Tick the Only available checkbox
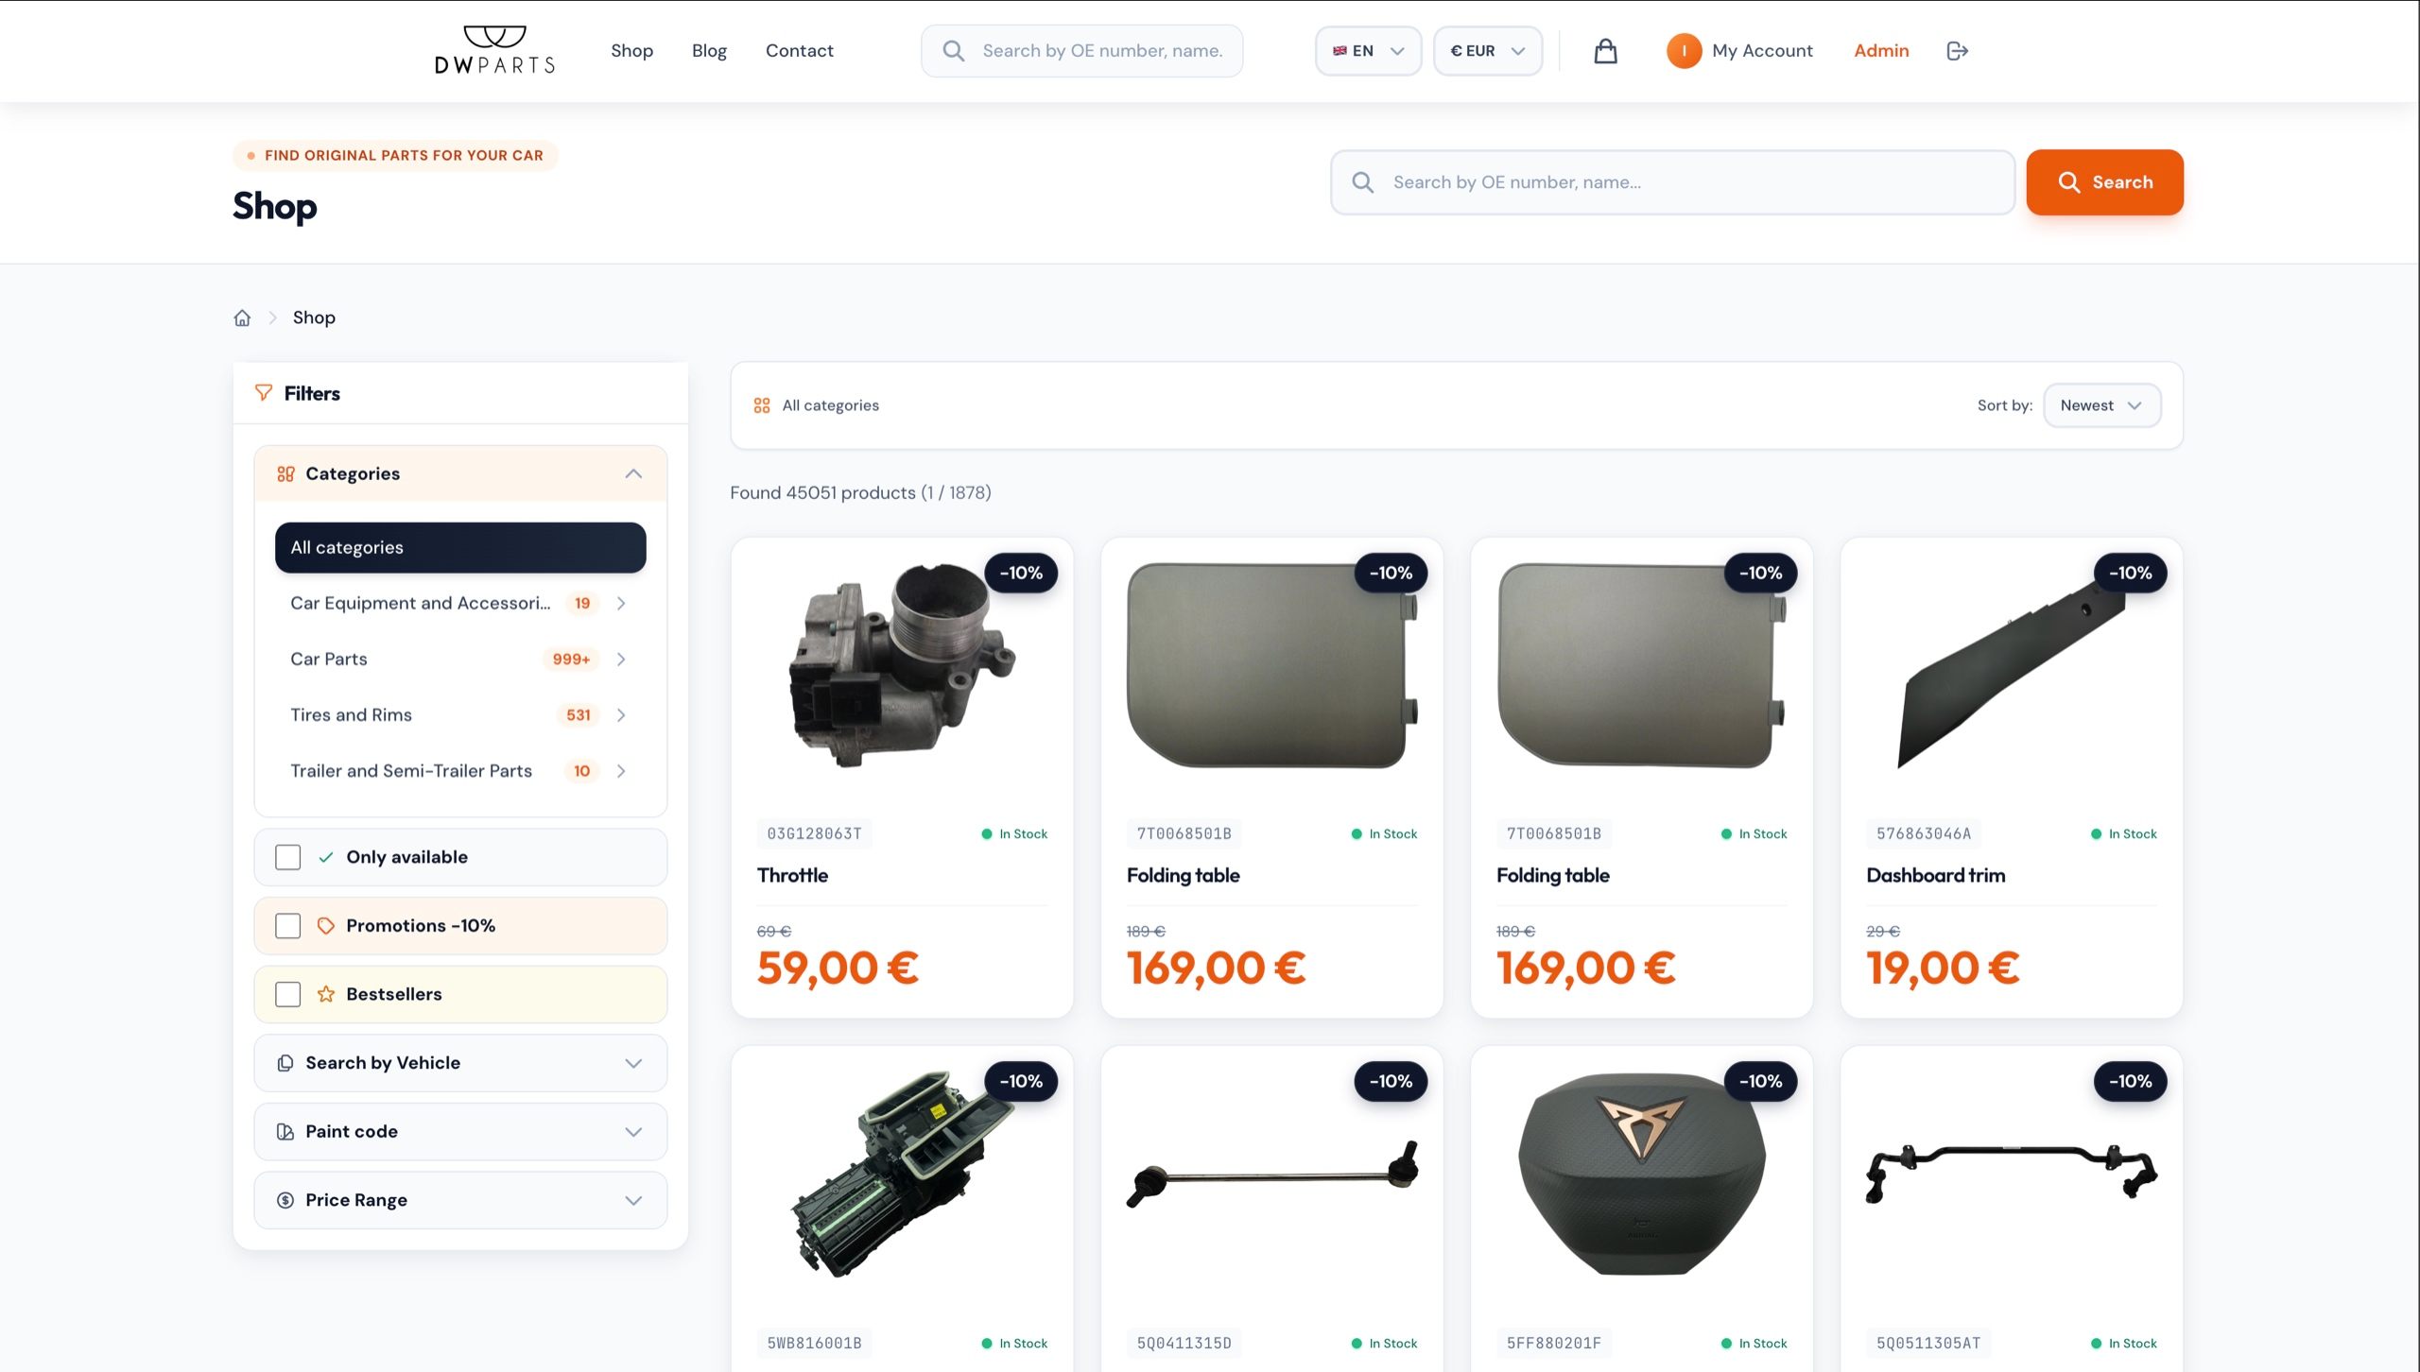This screenshot has height=1372, width=2420. point(288,857)
